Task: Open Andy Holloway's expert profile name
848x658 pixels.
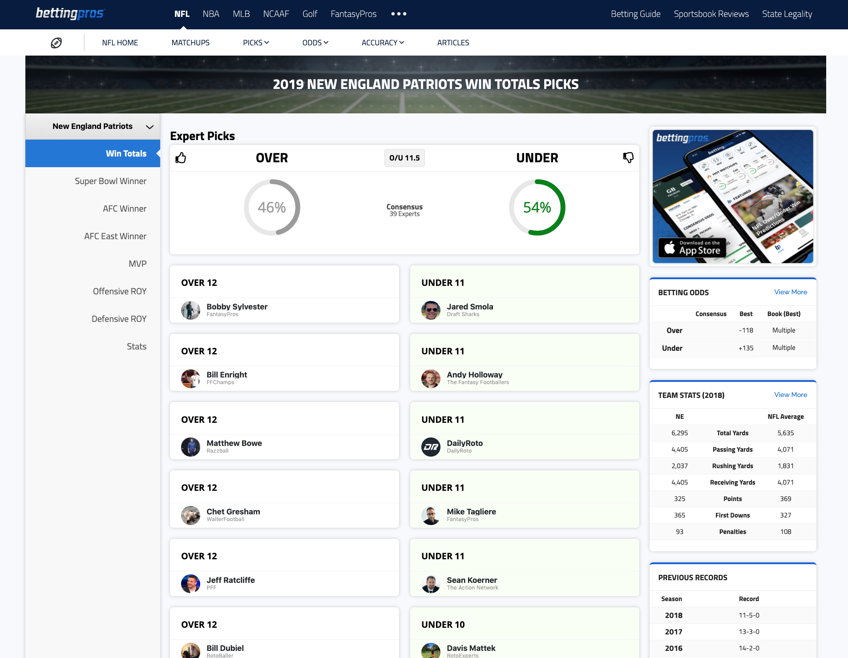Action: pos(475,375)
